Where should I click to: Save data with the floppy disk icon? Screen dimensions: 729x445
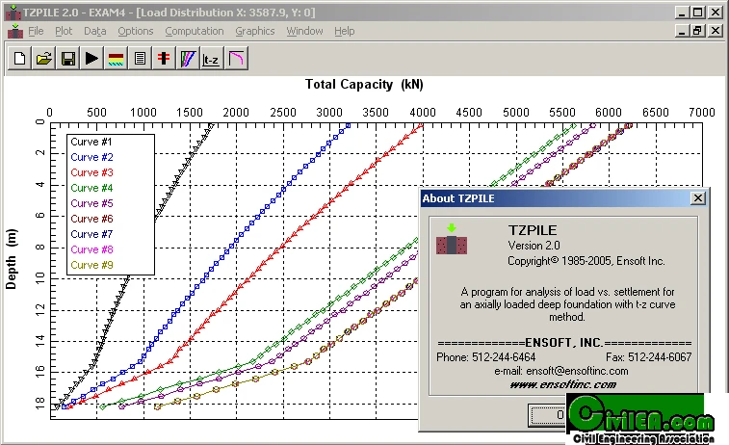67,59
